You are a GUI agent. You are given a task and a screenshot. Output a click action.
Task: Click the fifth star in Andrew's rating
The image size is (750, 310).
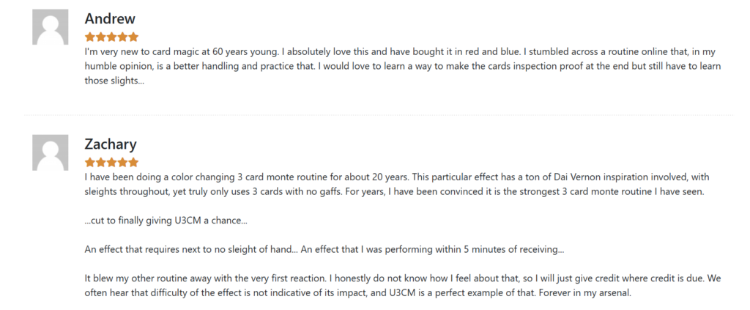click(133, 37)
